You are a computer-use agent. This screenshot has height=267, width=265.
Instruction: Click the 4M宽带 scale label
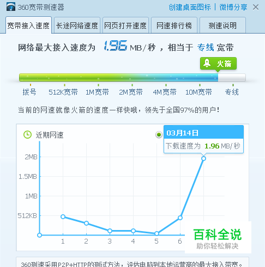click(165, 92)
